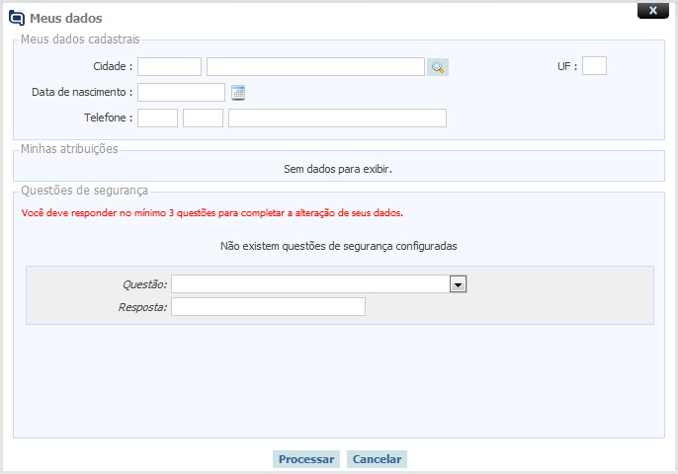678x474 pixels.
Task: Click the Questão select box
Action: [x=318, y=284]
